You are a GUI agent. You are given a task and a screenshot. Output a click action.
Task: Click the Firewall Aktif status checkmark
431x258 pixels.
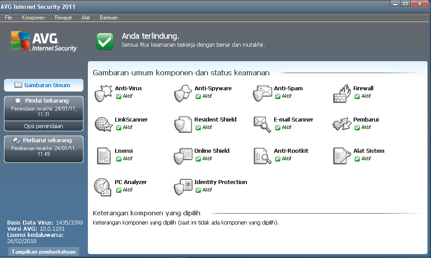click(x=357, y=96)
